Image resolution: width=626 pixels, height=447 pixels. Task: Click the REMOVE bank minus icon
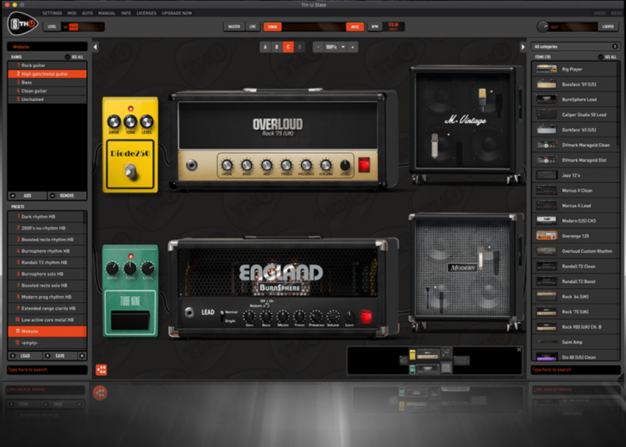[x=53, y=195]
